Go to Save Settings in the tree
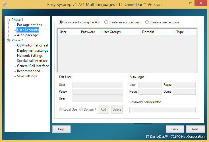Screen dimensions: 209x142 point(27,76)
